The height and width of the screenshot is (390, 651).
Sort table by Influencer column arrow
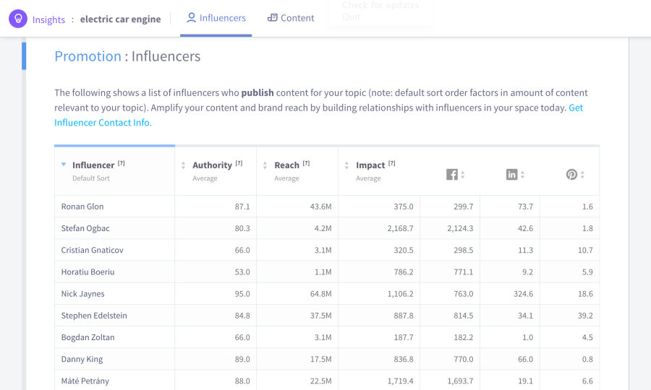click(x=64, y=165)
